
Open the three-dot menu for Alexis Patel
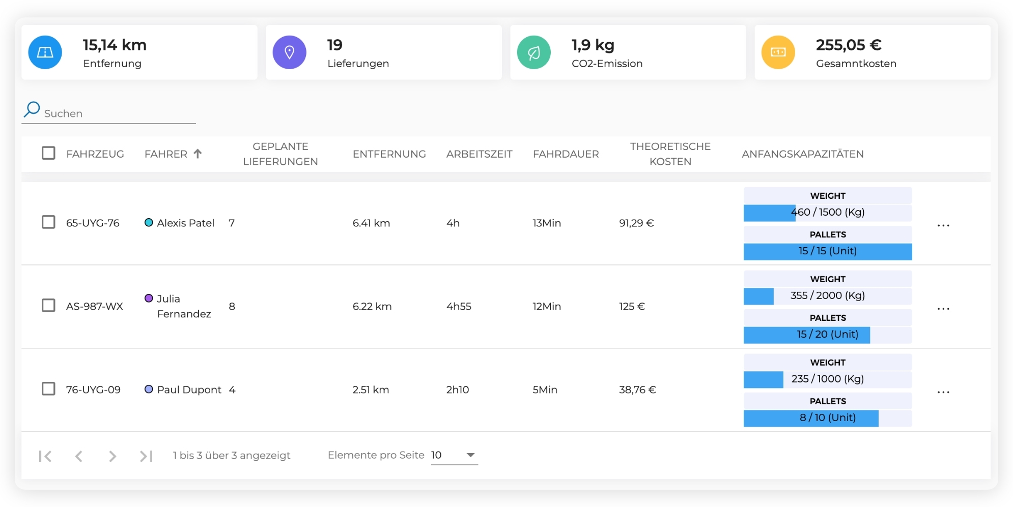tap(943, 225)
